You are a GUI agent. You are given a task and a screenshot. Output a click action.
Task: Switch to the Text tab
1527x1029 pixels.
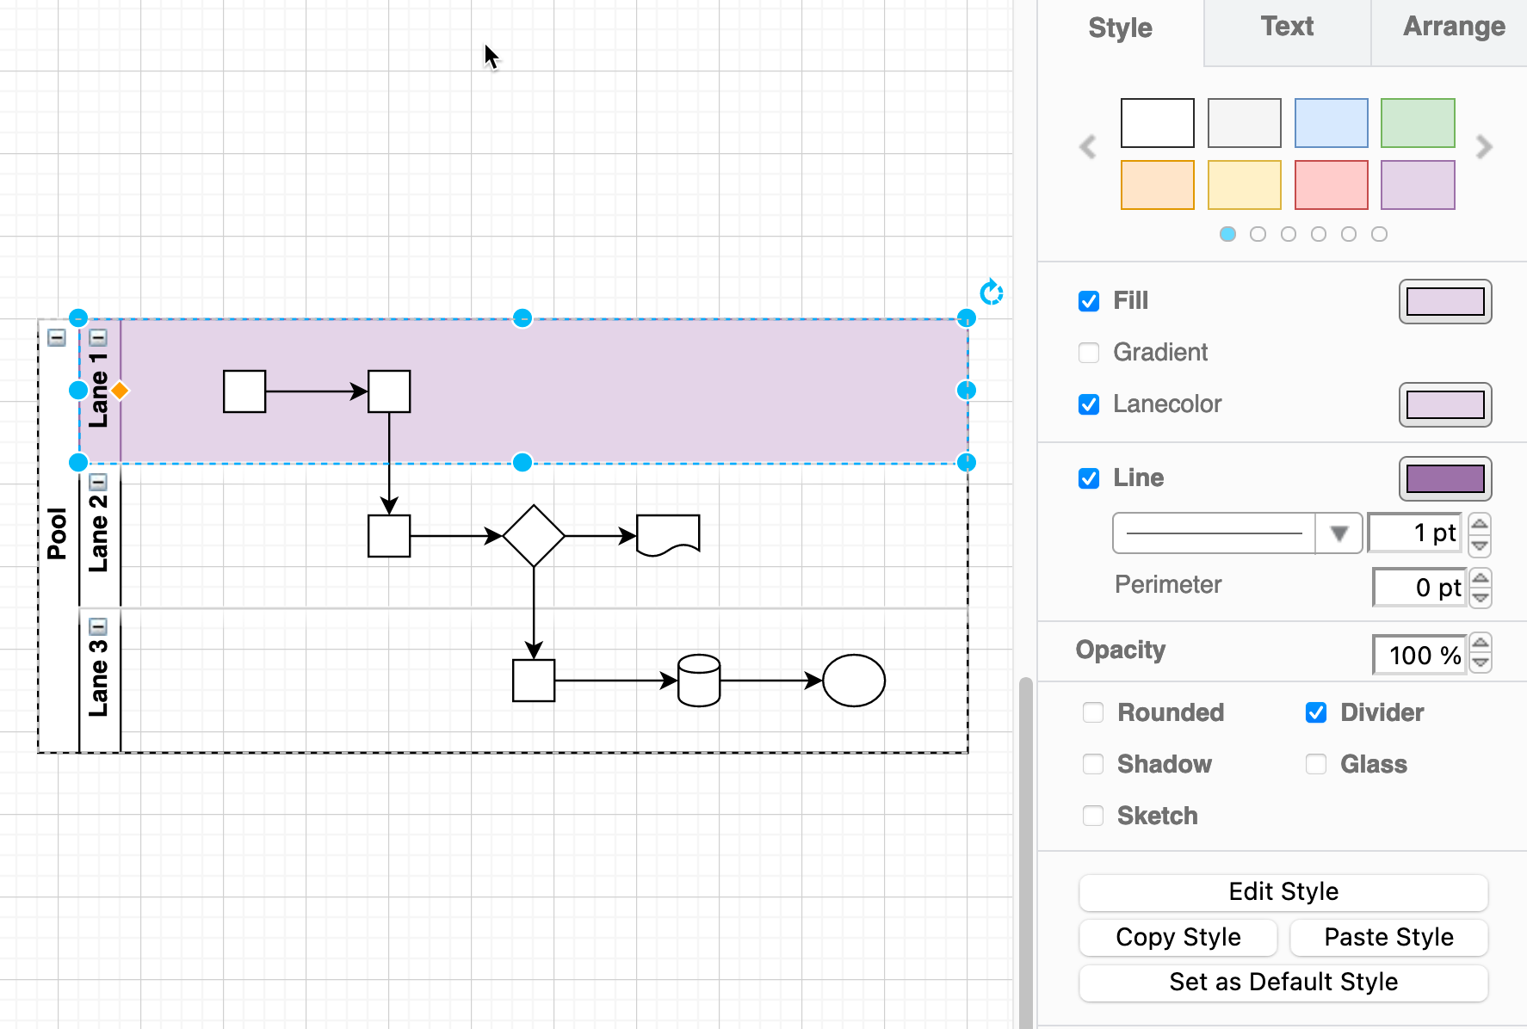(x=1286, y=27)
